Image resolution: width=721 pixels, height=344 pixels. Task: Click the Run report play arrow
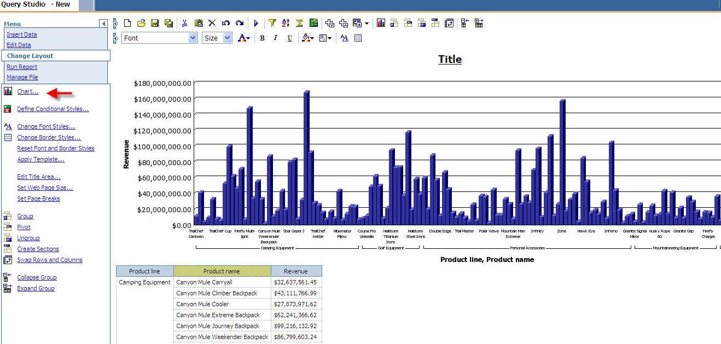pos(255,23)
